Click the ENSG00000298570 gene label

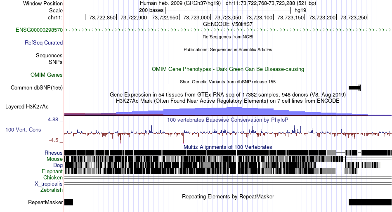click(39, 30)
